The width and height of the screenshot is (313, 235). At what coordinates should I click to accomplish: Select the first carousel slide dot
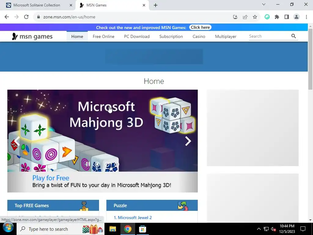tap(97, 164)
